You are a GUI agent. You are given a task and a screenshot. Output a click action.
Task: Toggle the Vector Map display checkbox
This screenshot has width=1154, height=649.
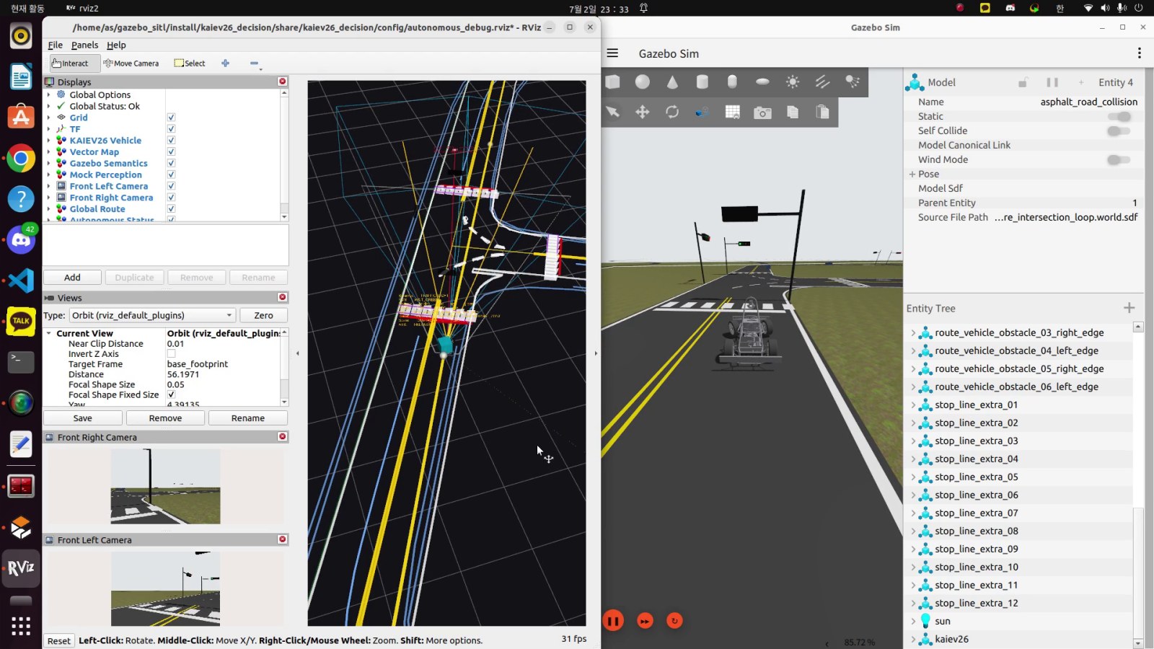[171, 152]
